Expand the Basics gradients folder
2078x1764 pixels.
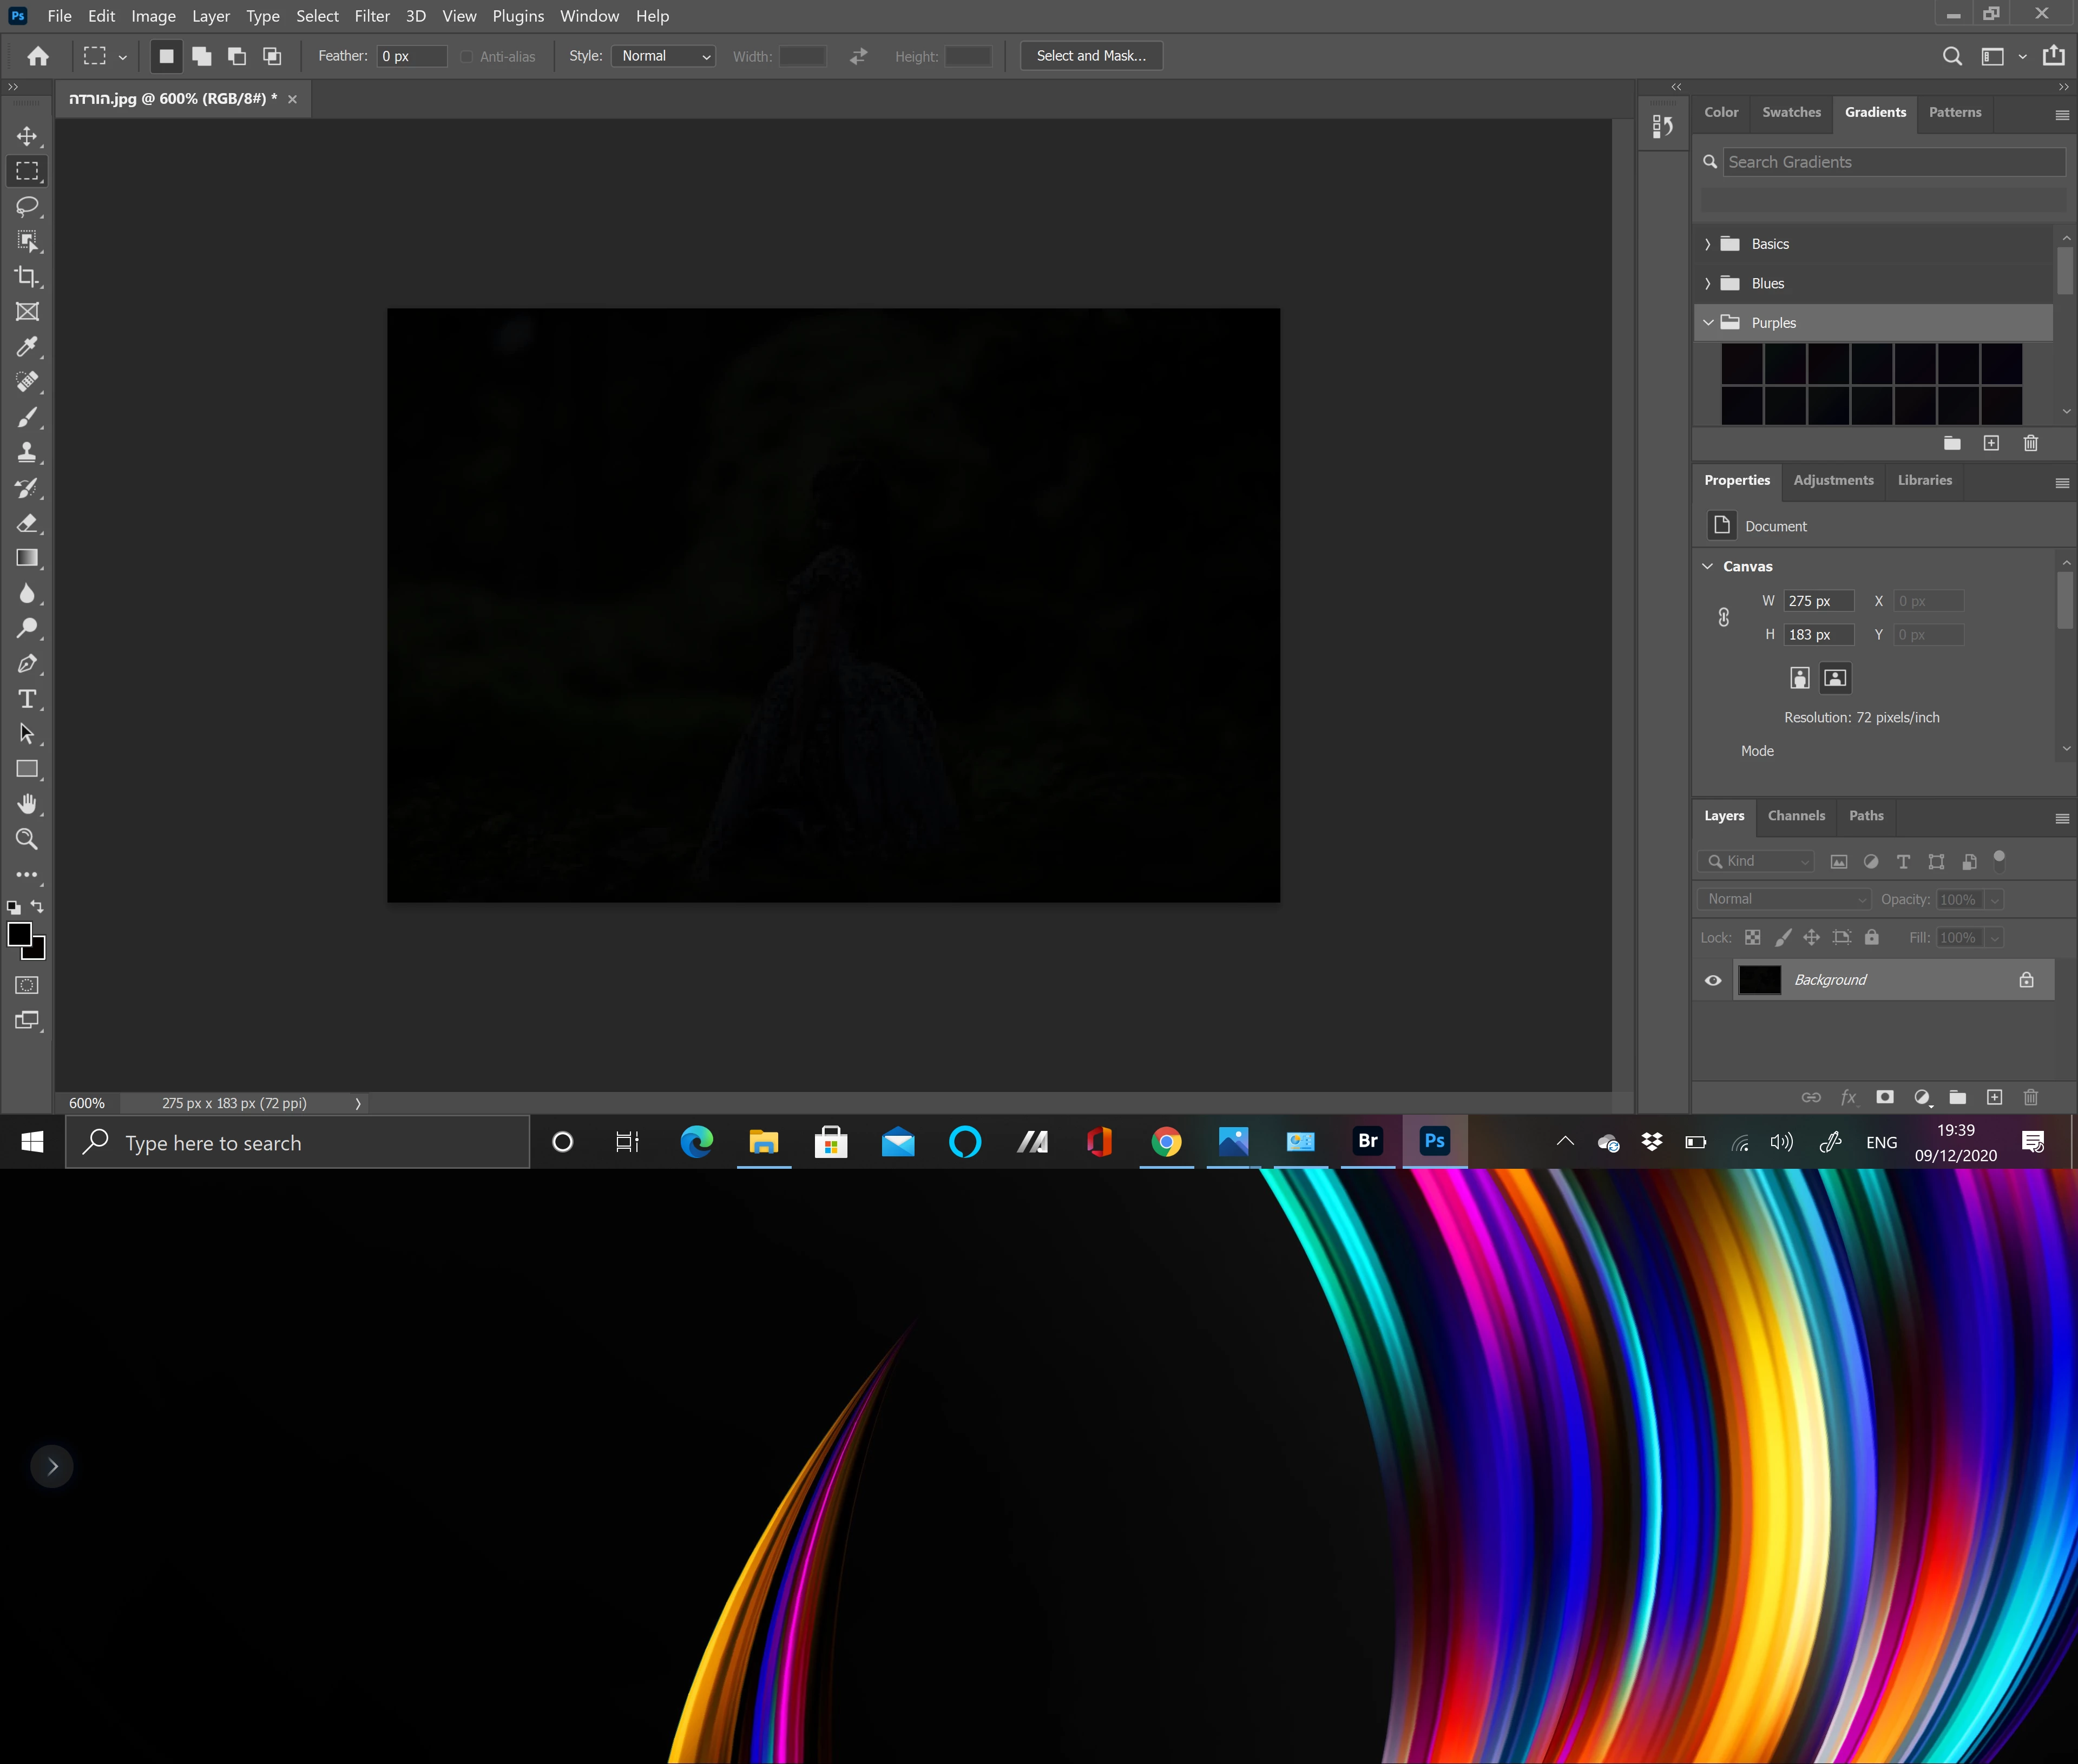(x=1708, y=244)
